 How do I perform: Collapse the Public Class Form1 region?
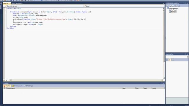[x=6, y=9]
